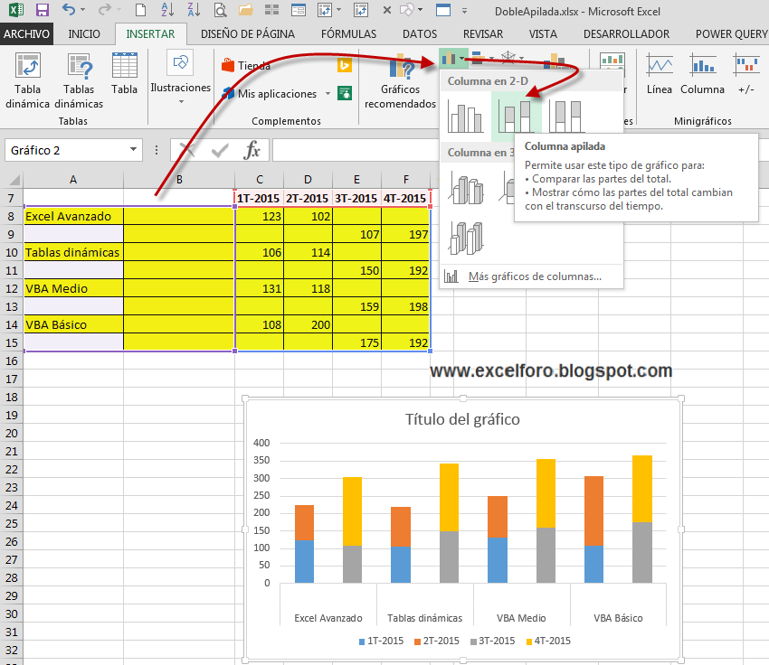
Task: Switch to the INICIO tab
Action: tap(84, 33)
